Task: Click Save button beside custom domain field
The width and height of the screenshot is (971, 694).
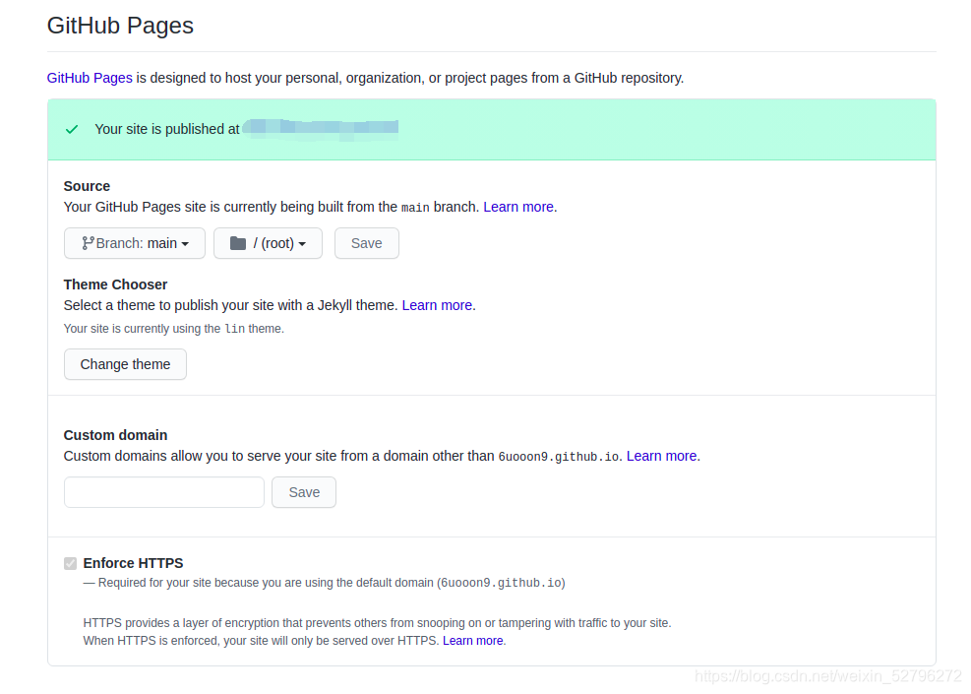Action: point(304,492)
